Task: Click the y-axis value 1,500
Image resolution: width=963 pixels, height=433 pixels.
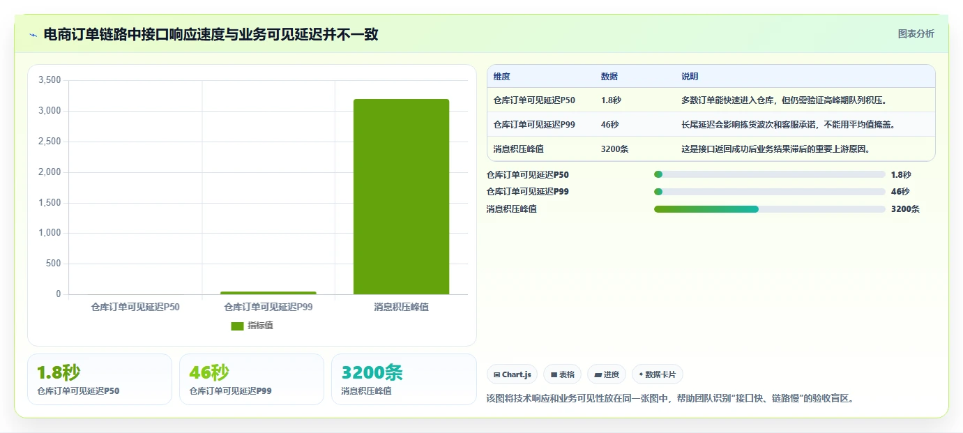Action: tap(50, 203)
